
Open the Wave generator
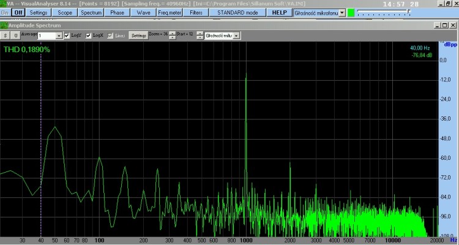click(143, 13)
